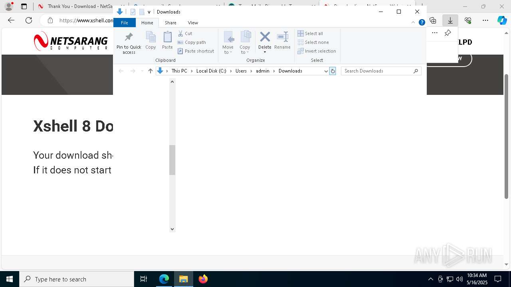
Task: Open Customize Quick Access Toolbar dropdown
Action: tap(149, 12)
